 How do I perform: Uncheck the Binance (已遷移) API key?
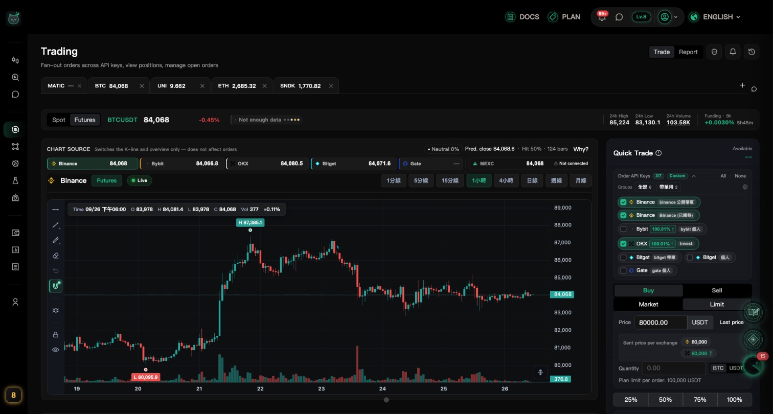623,216
